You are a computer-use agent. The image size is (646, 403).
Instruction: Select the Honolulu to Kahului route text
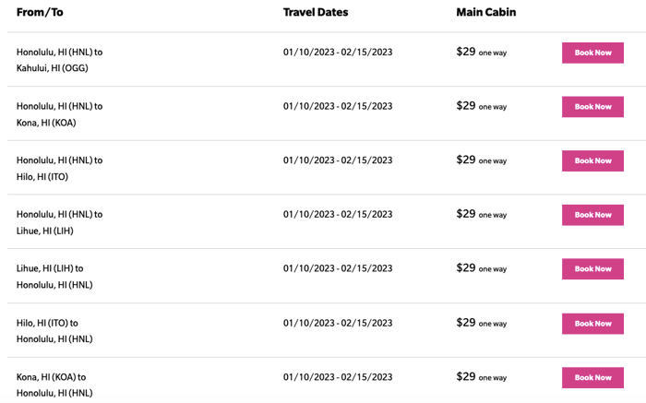coord(59,60)
